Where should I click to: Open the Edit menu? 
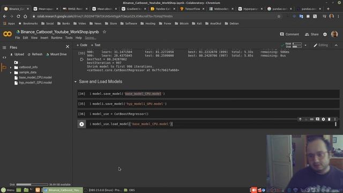coord(25,38)
